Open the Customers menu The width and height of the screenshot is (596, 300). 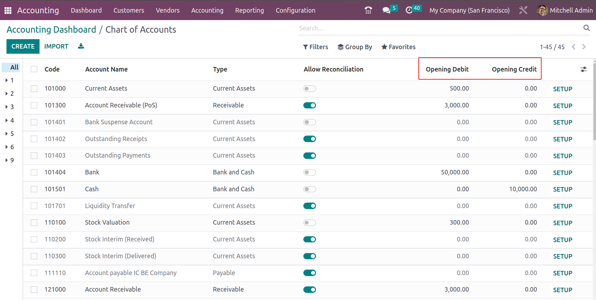tap(129, 10)
